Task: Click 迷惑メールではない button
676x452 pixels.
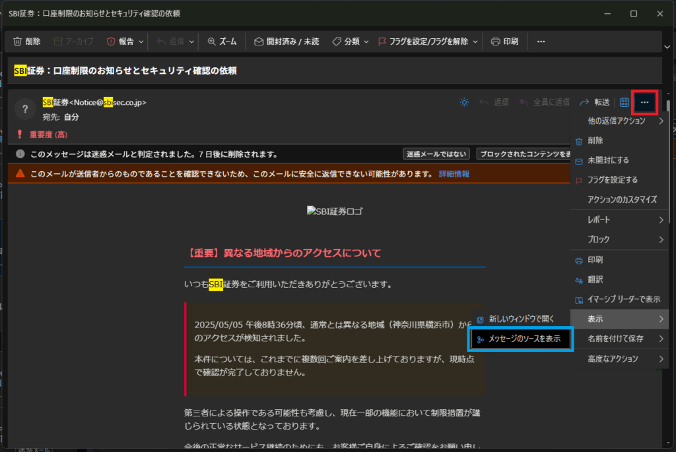Action: coord(436,154)
